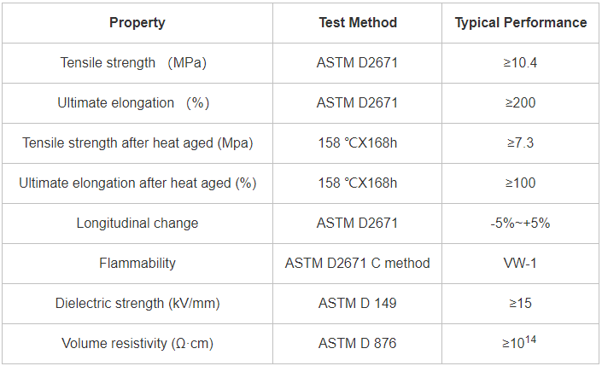Image resolution: width=602 pixels, height=366 pixels.
Task: Click Ultimate elongation after heat aged cell
Action: pos(137,183)
